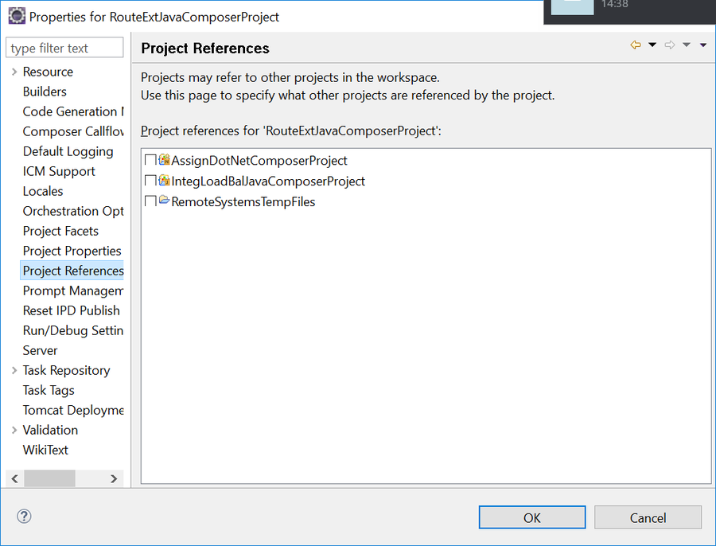Click the RemoteSystemsTempFiles folder icon

[164, 201]
